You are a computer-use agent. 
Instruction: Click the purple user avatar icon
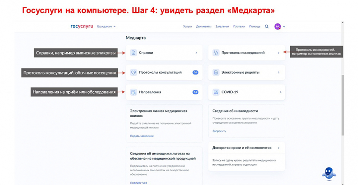277,26
